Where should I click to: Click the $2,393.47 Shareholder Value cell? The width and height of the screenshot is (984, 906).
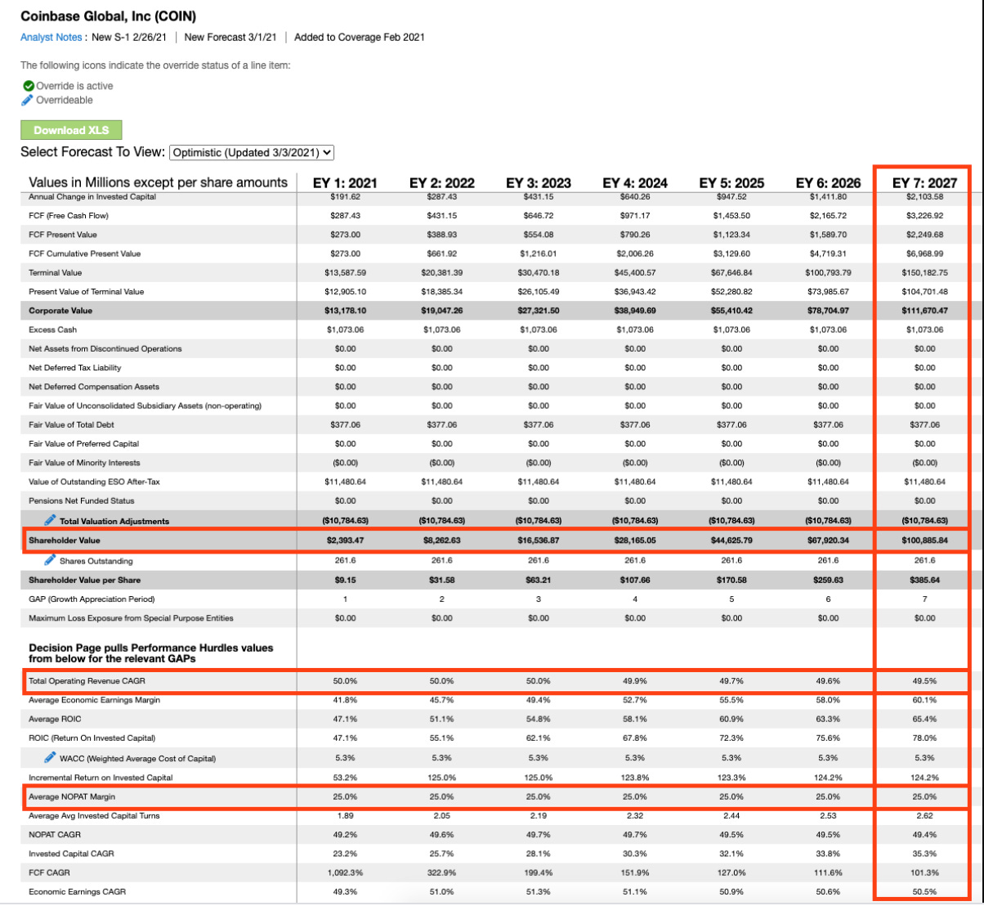pyautogui.click(x=345, y=540)
